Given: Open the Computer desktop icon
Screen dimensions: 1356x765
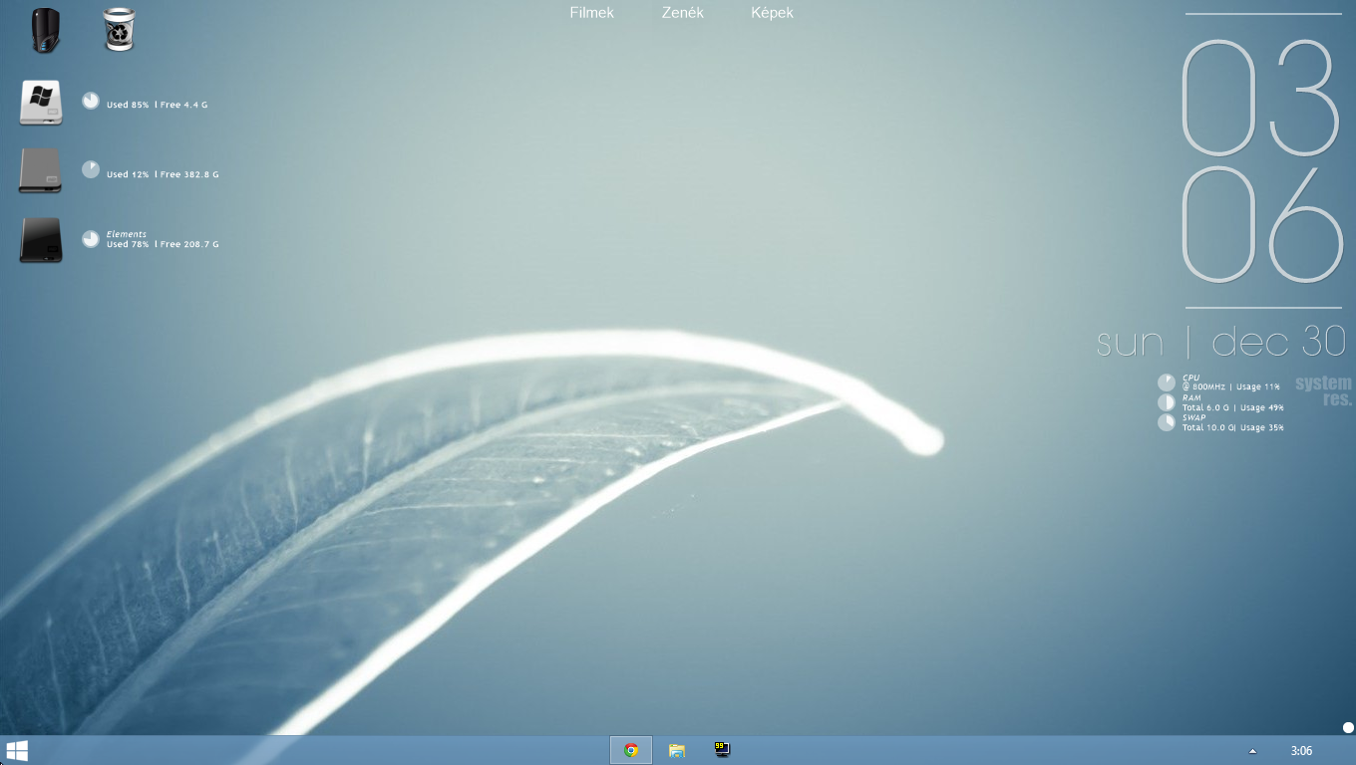Looking at the screenshot, I should click(46, 29).
